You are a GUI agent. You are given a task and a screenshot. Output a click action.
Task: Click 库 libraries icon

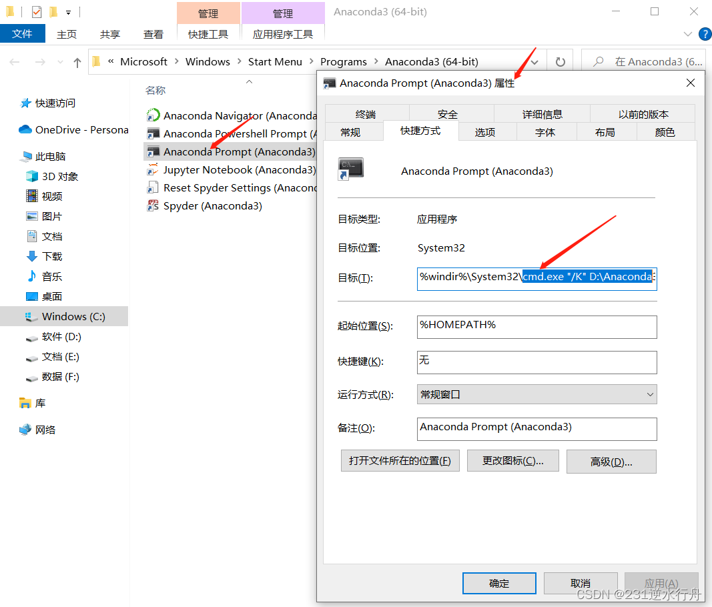click(x=25, y=403)
